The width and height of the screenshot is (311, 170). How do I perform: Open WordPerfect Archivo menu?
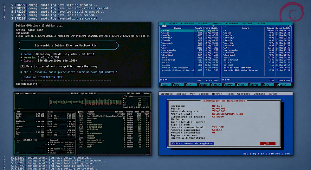pyautogui.click(x=167, y=94)
